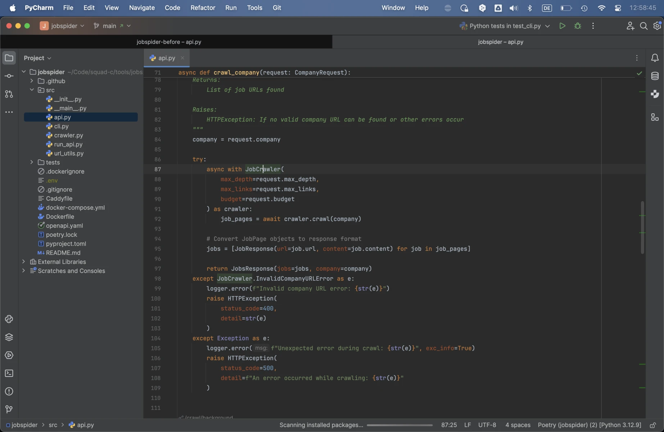Viewport: 664px width, 432px height.
Task: Click the 87:25 caret position indicator
Action: 449,425
